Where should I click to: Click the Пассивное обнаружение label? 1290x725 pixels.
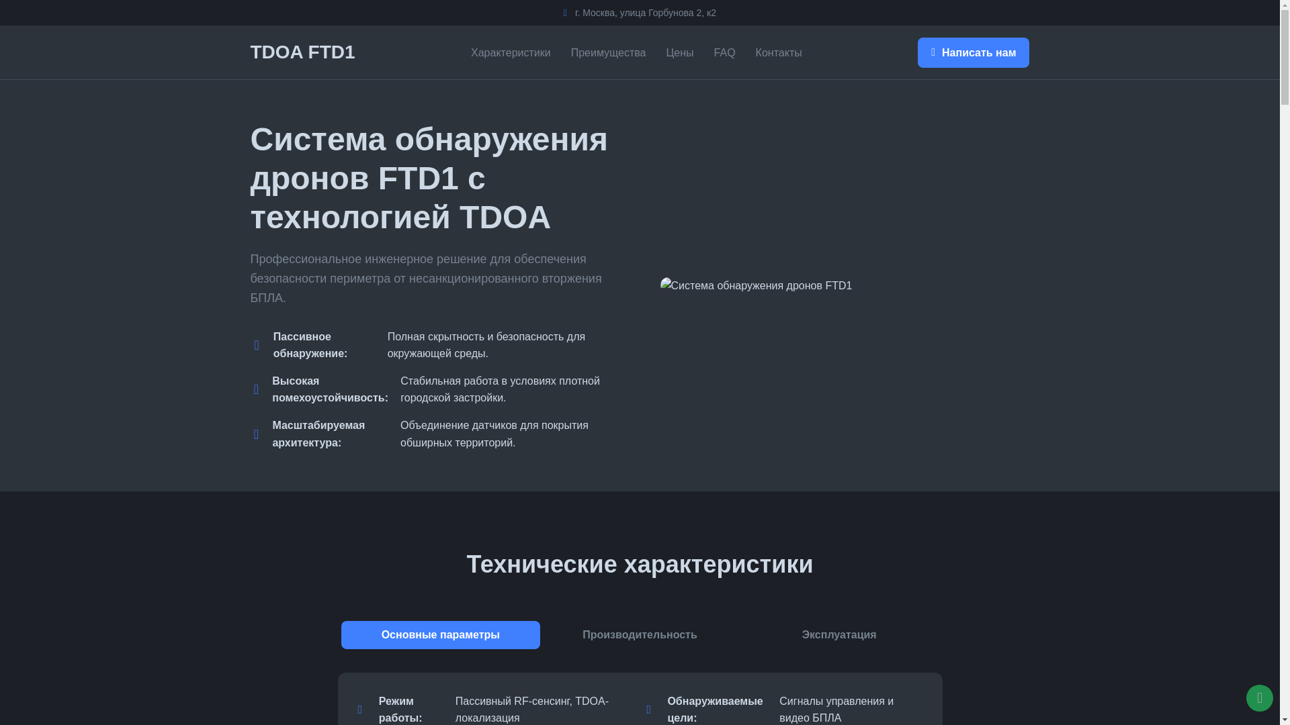pyautogui.click(x=310, y=345)
